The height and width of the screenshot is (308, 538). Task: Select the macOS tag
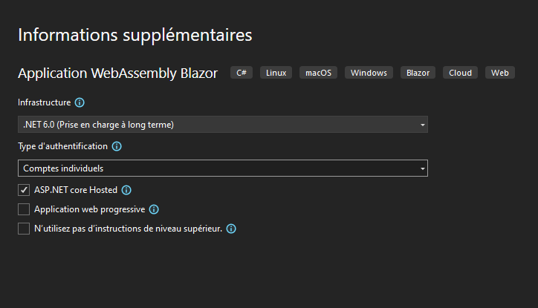(318, 73)
